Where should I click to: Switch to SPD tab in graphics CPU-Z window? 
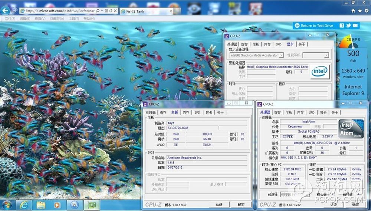click(279, 44)
